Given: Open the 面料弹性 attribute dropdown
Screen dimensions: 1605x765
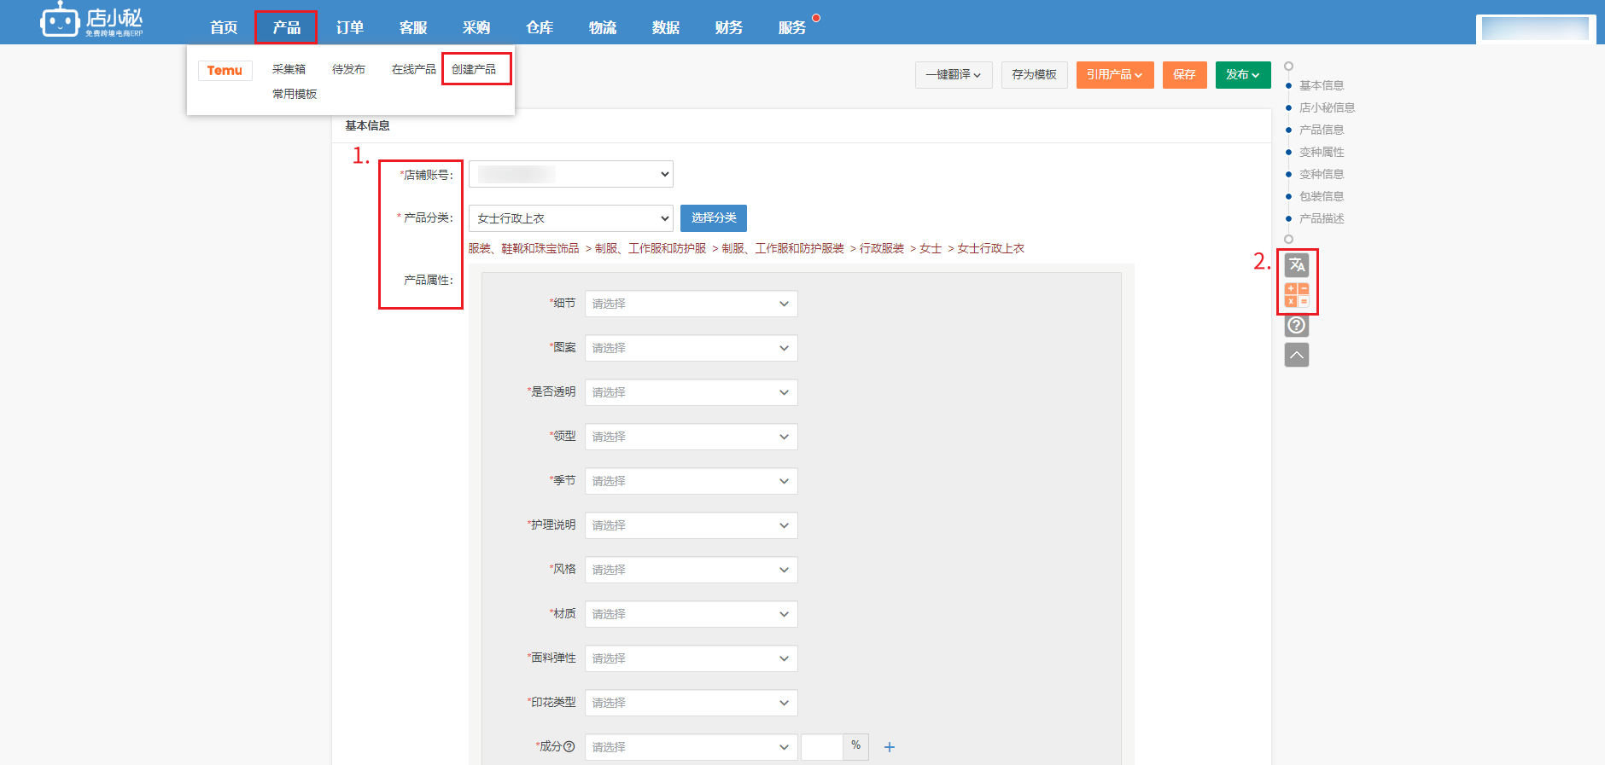Looking at the screenshot, I should (x=692, y=658).
